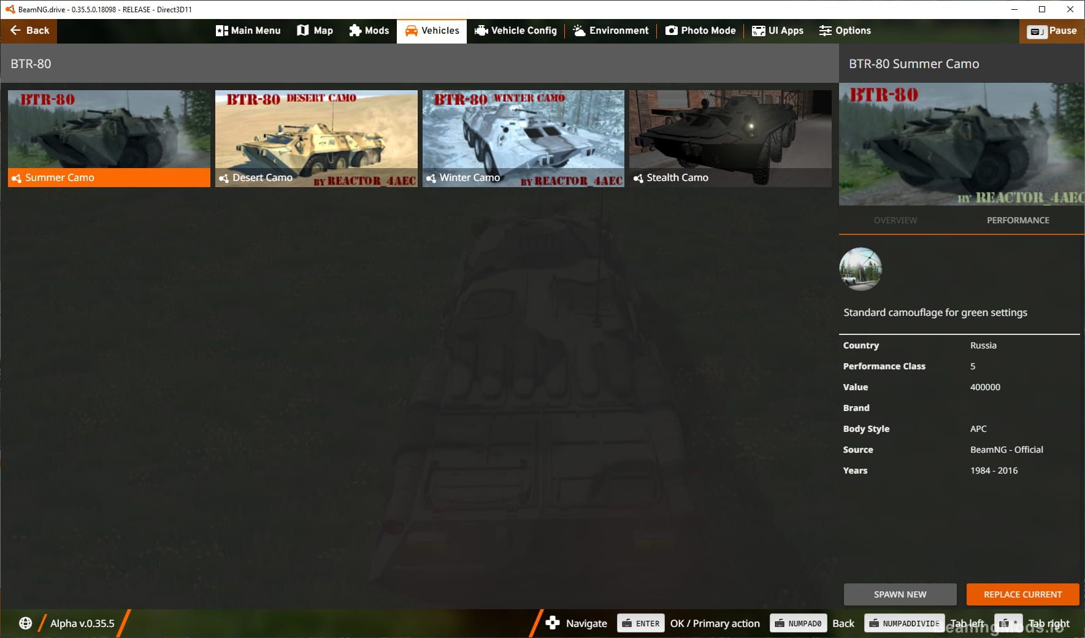This screenshot has width=1085, height=638.
Task: Select the Vehicles tab
Action: click(432, 31)
